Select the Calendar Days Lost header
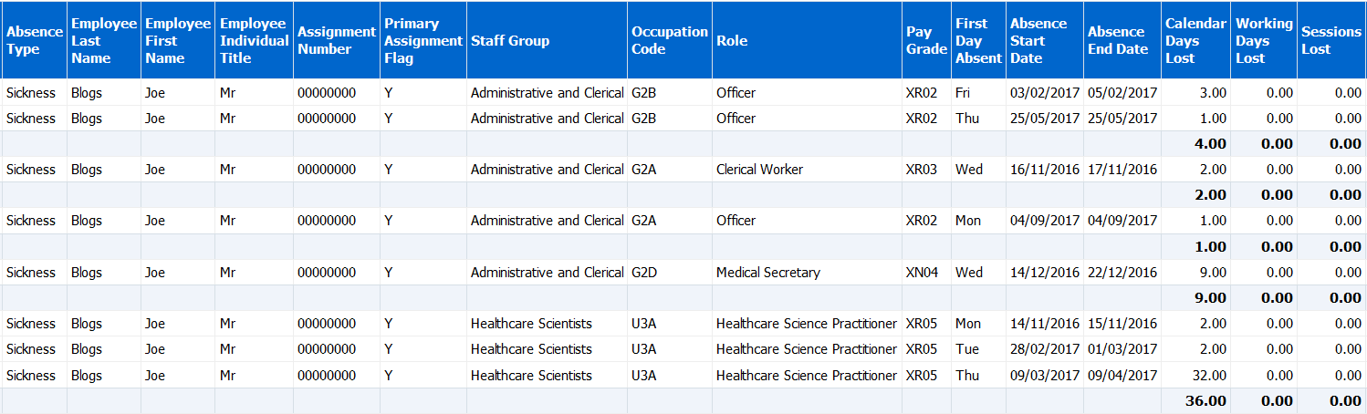Image resolution: width=1367 pixels, height=414 pixels. (1195, 40)
